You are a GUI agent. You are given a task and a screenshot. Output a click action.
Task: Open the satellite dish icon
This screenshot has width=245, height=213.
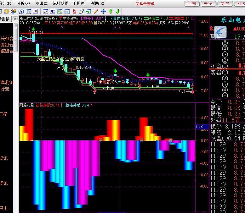click(x=82, y=11)
